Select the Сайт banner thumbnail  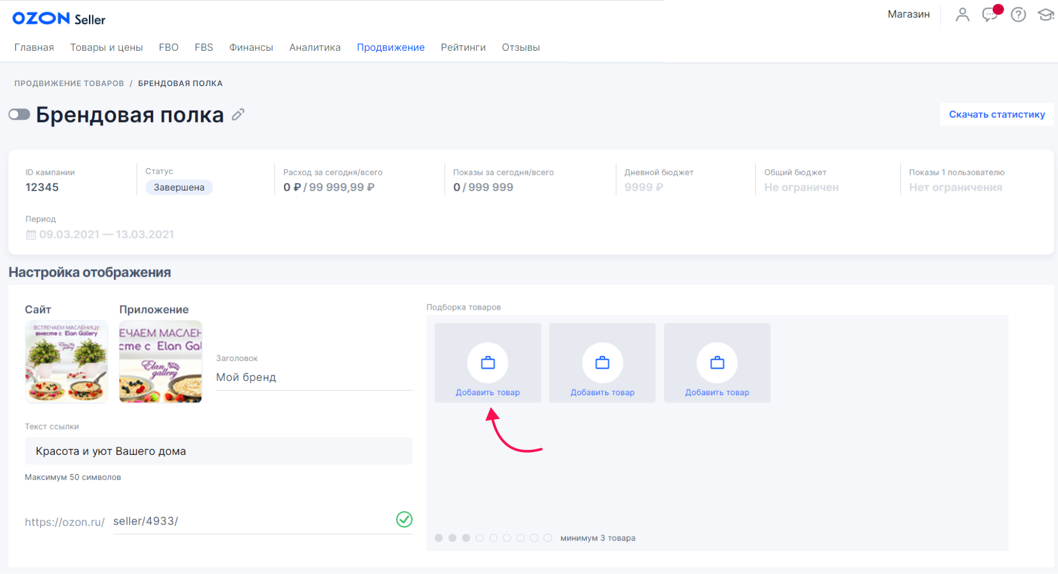point(66,362)
